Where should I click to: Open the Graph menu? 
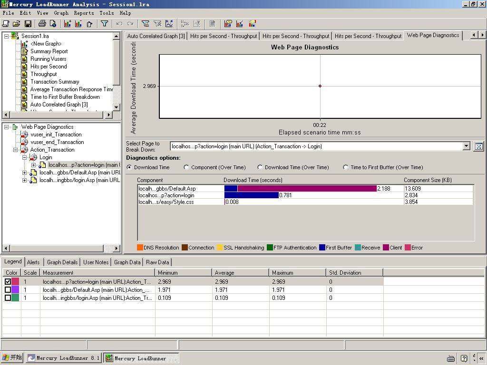coord(61,13)
